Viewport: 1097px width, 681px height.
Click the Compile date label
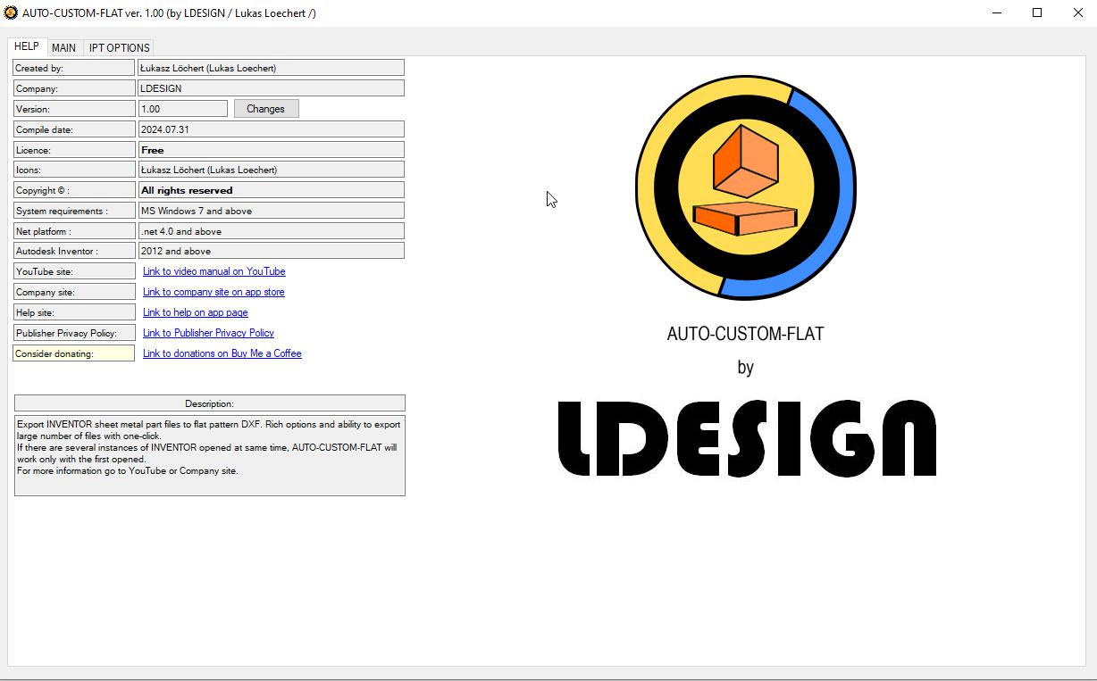(x=74, y=129)
